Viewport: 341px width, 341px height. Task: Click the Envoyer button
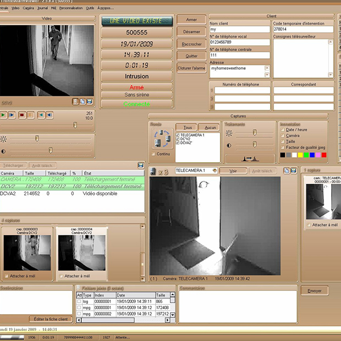315,290
